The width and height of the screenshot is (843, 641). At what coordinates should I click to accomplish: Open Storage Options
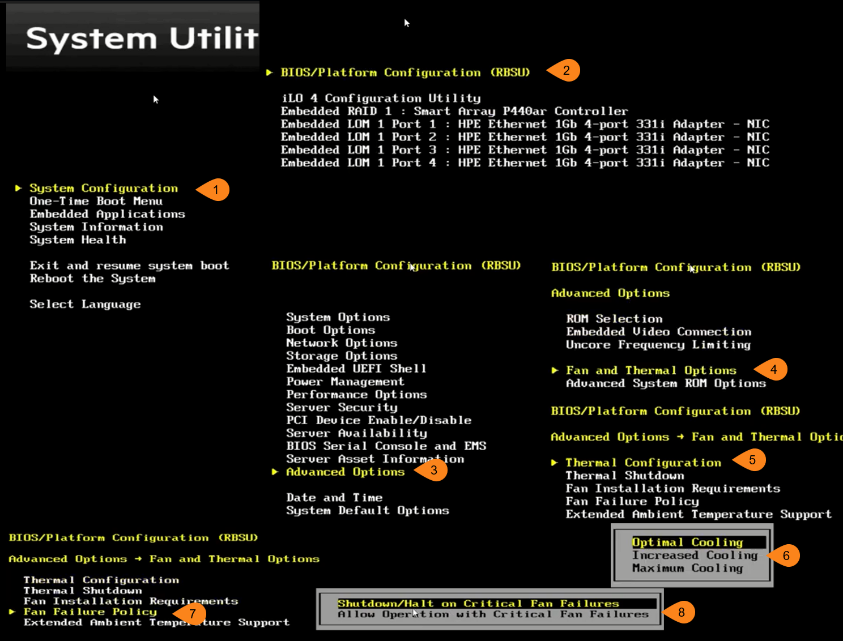[342, 356]
